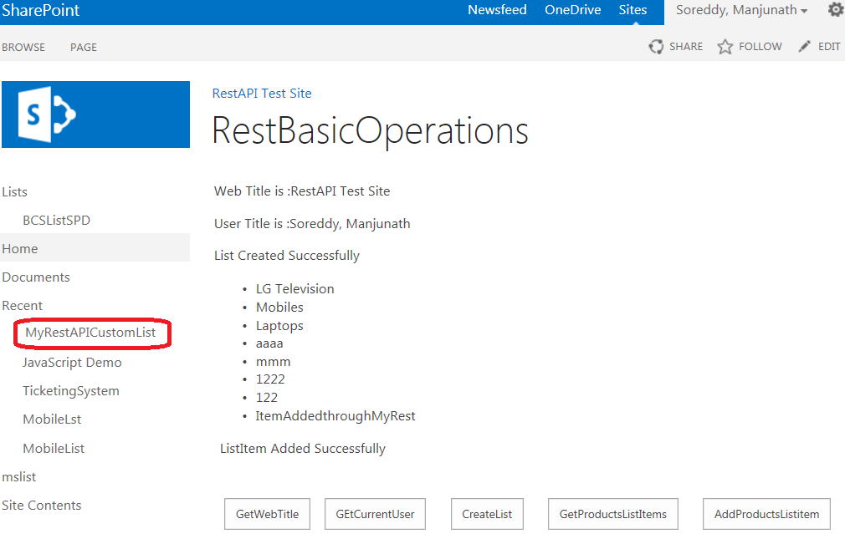Click the GetWebTitle button
Viewport: 845px width, 534px height.
click(267, 513)
